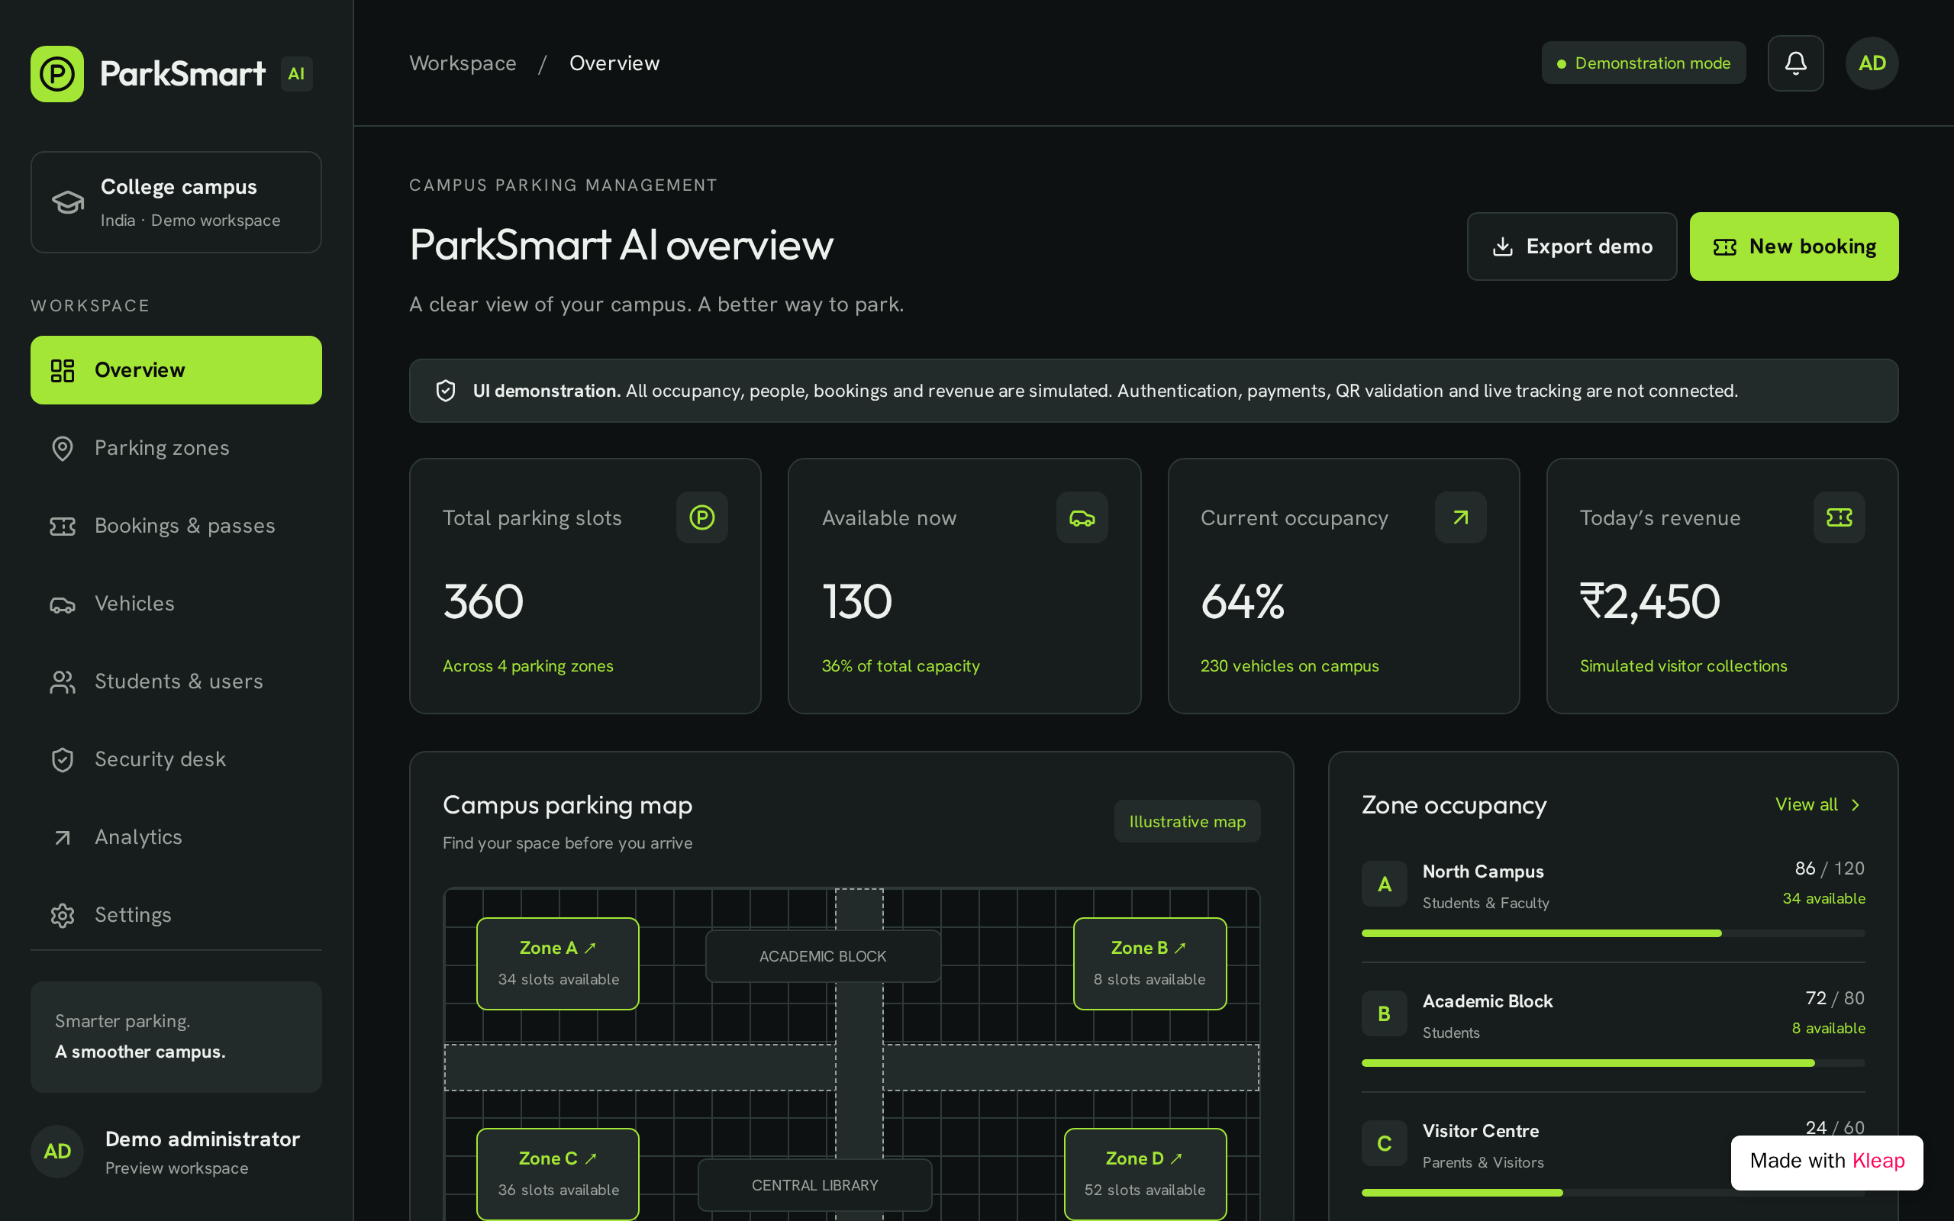This screenshot has height=1221, width=1954.
Task: Click the Parking zones pin icon
Action: tap(62, 448)
